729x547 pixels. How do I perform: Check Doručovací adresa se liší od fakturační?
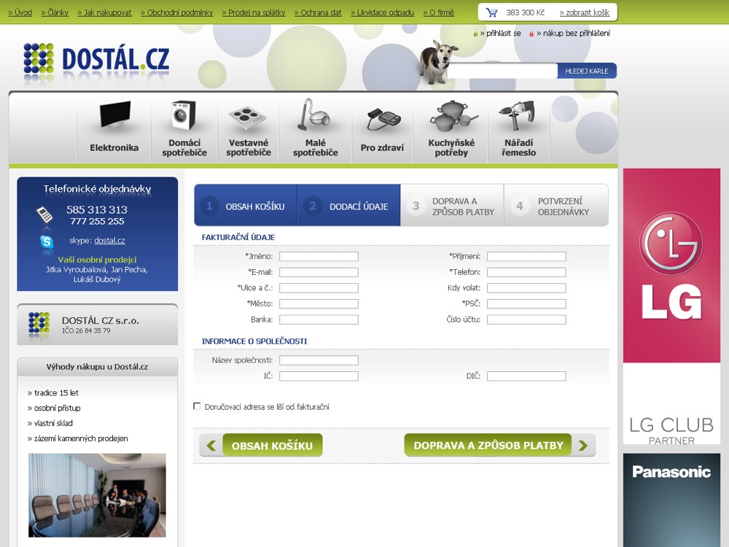coord(197,406)
